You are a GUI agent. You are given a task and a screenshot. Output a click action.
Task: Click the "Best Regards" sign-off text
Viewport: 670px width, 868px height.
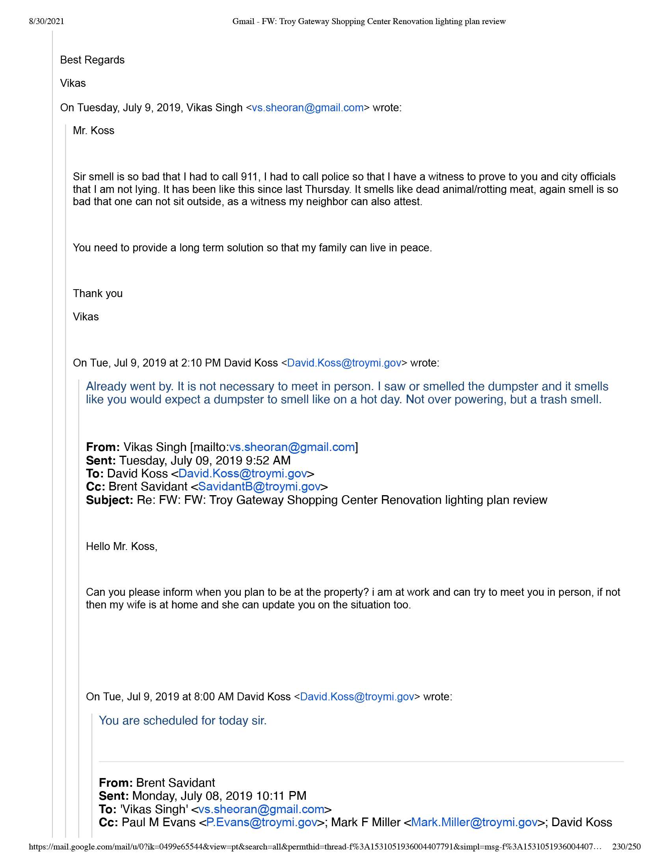pos(92,60)
